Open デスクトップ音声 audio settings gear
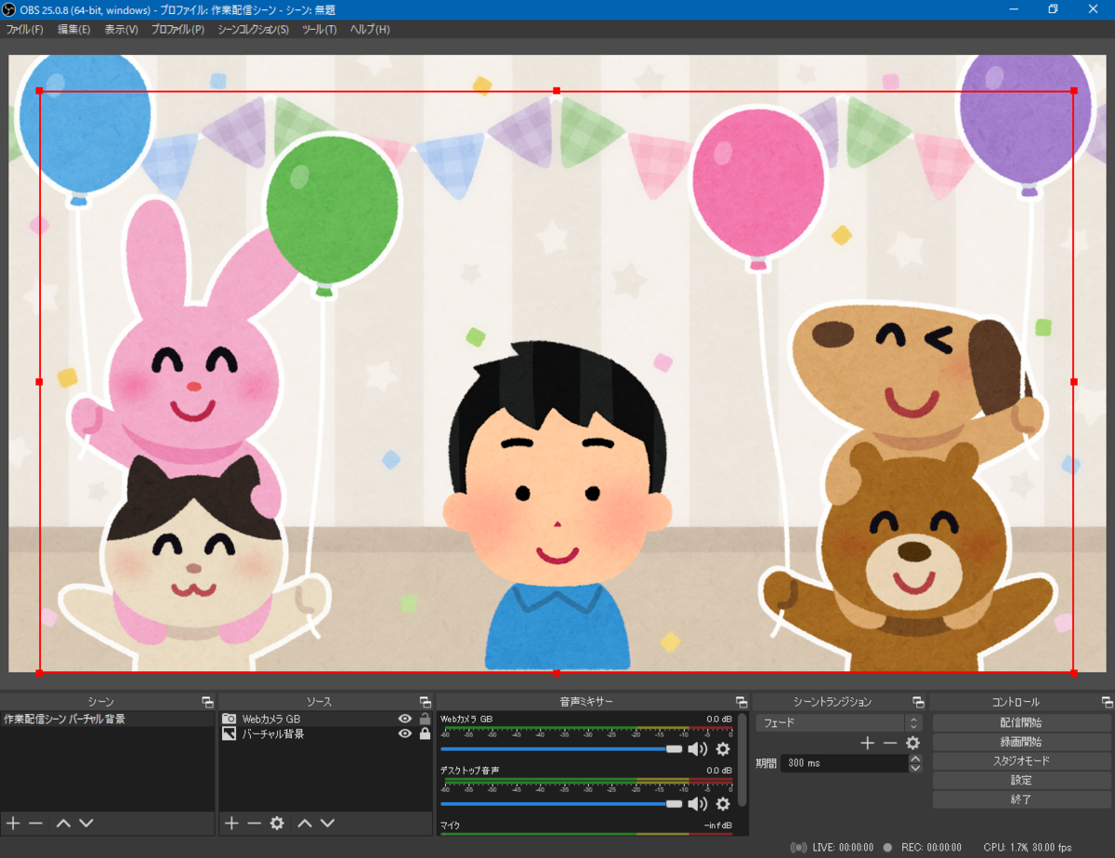1115x858 pixels. coord(722,803)
